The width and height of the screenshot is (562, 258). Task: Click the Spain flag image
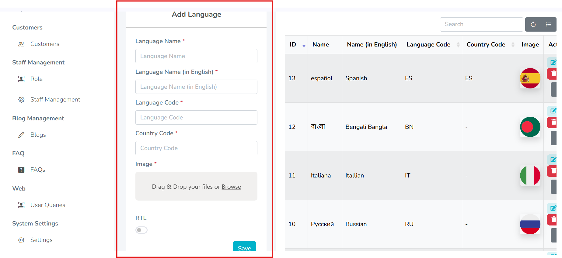[530, 78]
